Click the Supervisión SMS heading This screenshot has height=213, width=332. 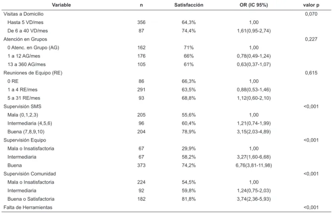[x=23, y=106]
